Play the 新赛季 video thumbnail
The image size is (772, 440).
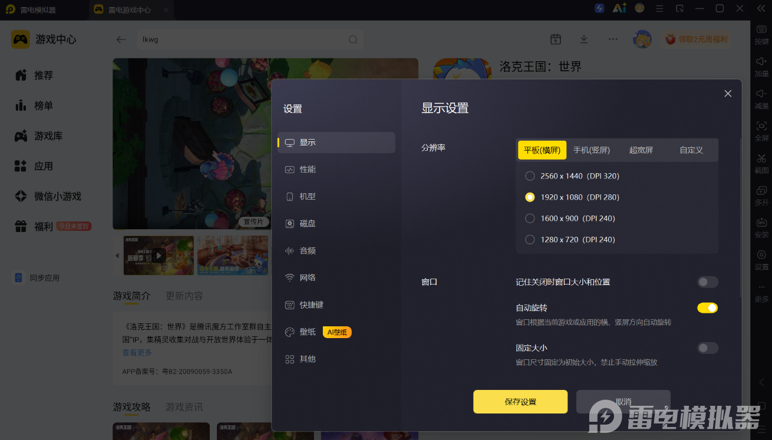[159, 256]
